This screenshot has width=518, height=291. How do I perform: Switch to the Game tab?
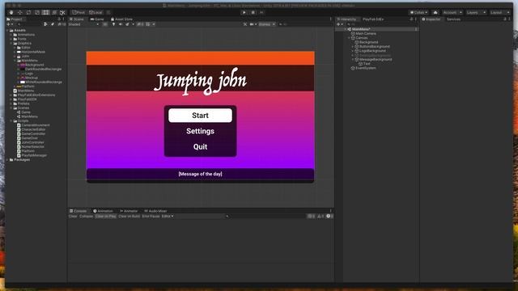click(x=97, y=19)
